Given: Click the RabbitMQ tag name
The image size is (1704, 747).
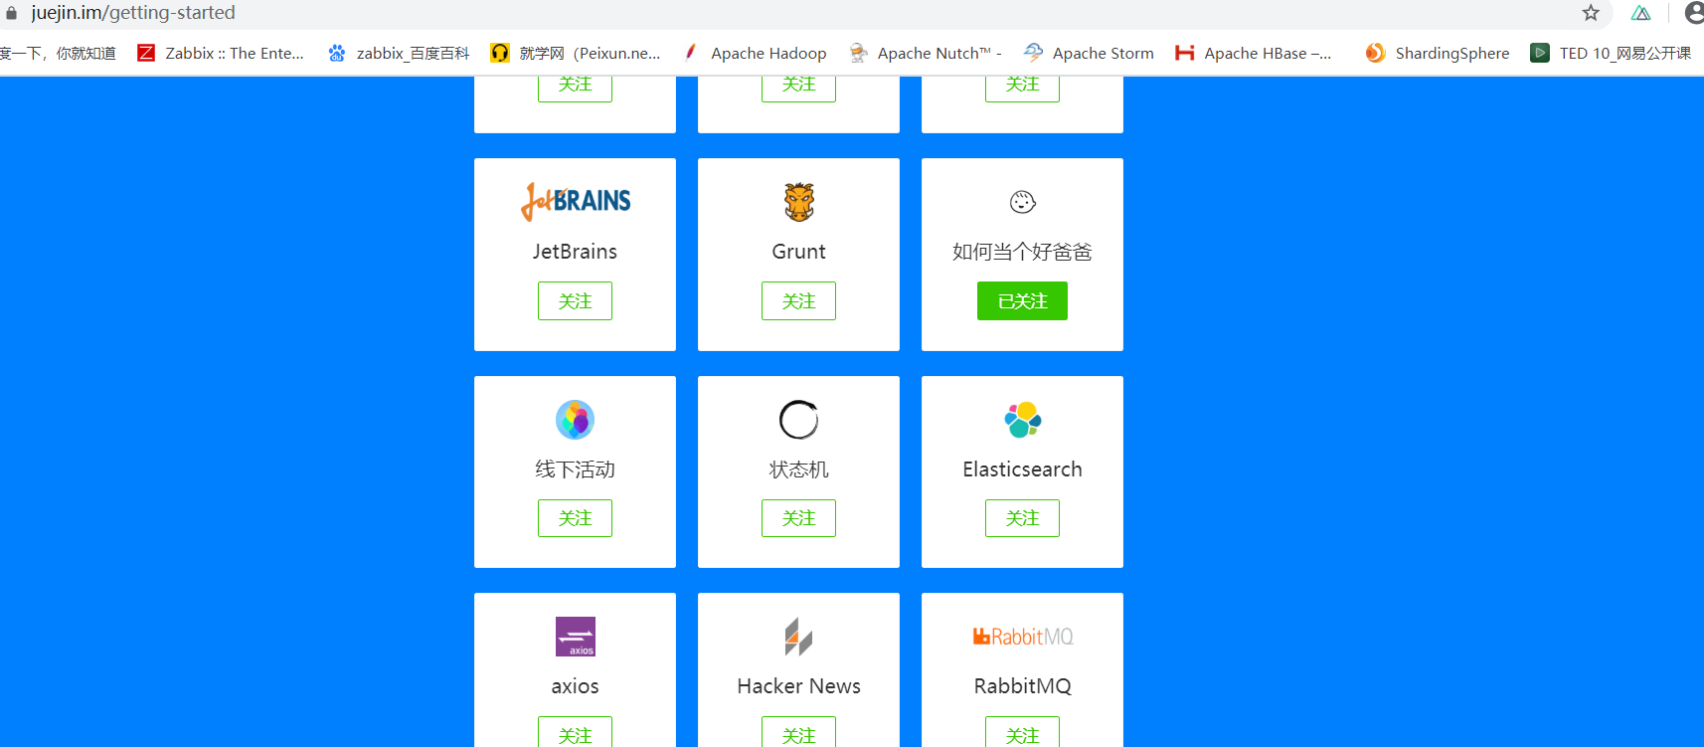Looking at the screenshot, I should [1022, 686].
